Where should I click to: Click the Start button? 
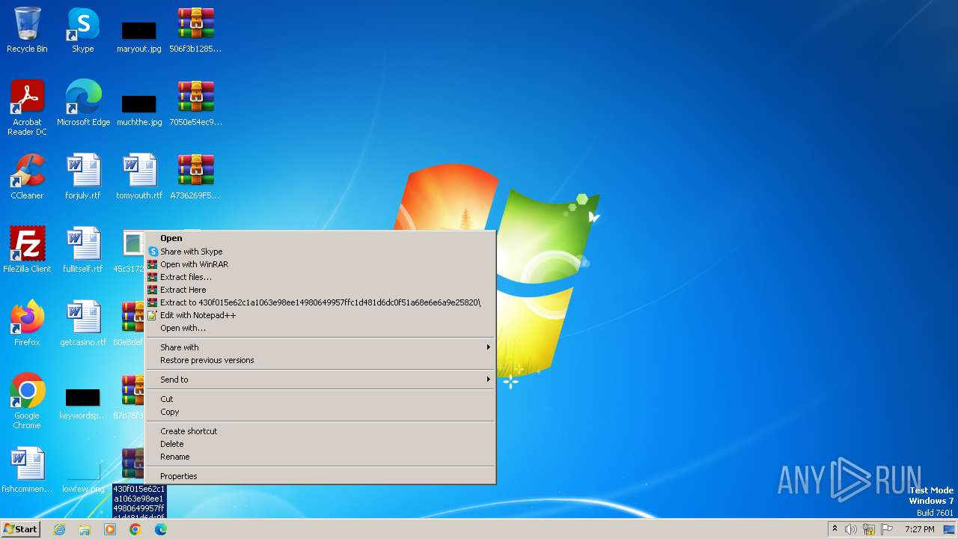(20, 529)
